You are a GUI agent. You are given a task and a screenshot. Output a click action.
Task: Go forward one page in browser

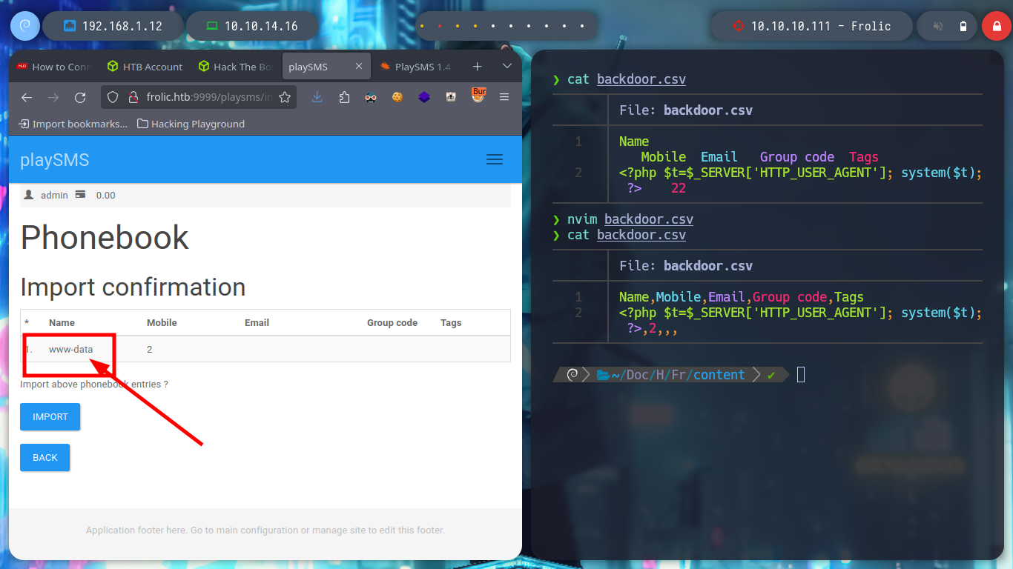[x=53, y=97]
